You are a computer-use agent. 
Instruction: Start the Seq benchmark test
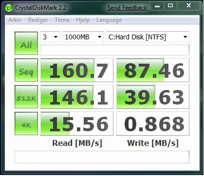click(26, 70)
